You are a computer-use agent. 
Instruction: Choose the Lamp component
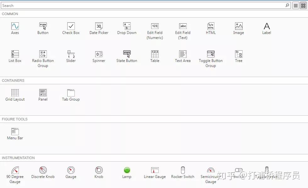pos(127,173)
